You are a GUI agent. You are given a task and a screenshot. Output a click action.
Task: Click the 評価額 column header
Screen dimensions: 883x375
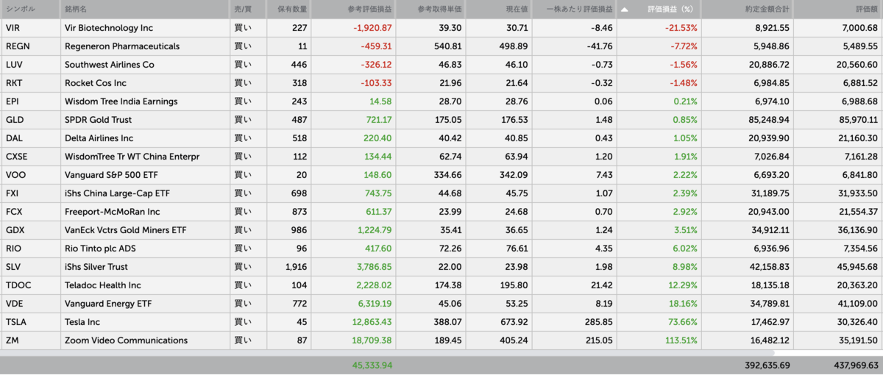point(838,10)
